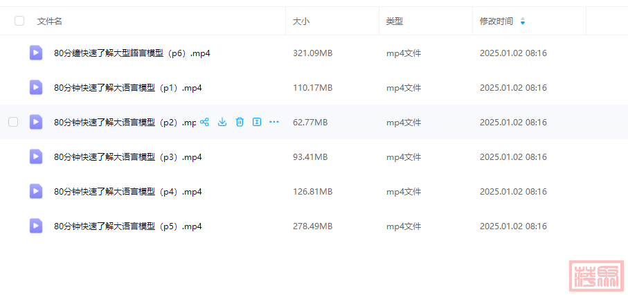This screenshot has height=295, width=628.
Task: Click the video file icon for p5
Action: (36, 226)
